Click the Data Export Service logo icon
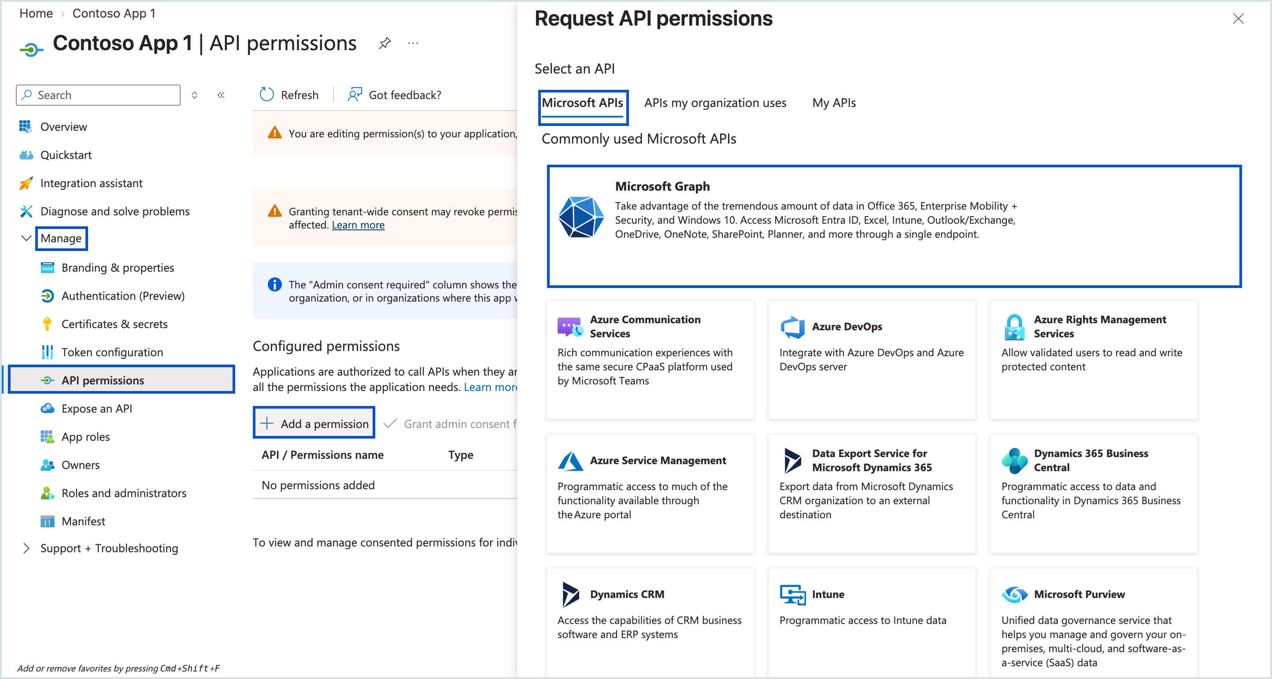Screen dimensions: 1272x679 792,461
